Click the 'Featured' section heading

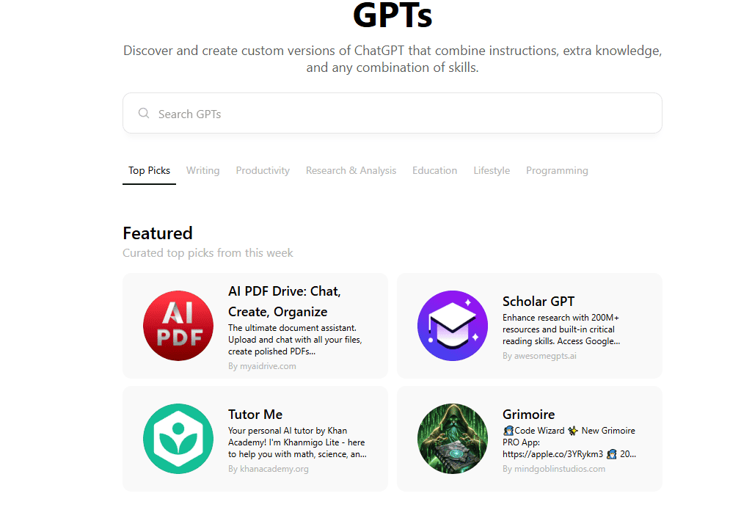(157, 233)
